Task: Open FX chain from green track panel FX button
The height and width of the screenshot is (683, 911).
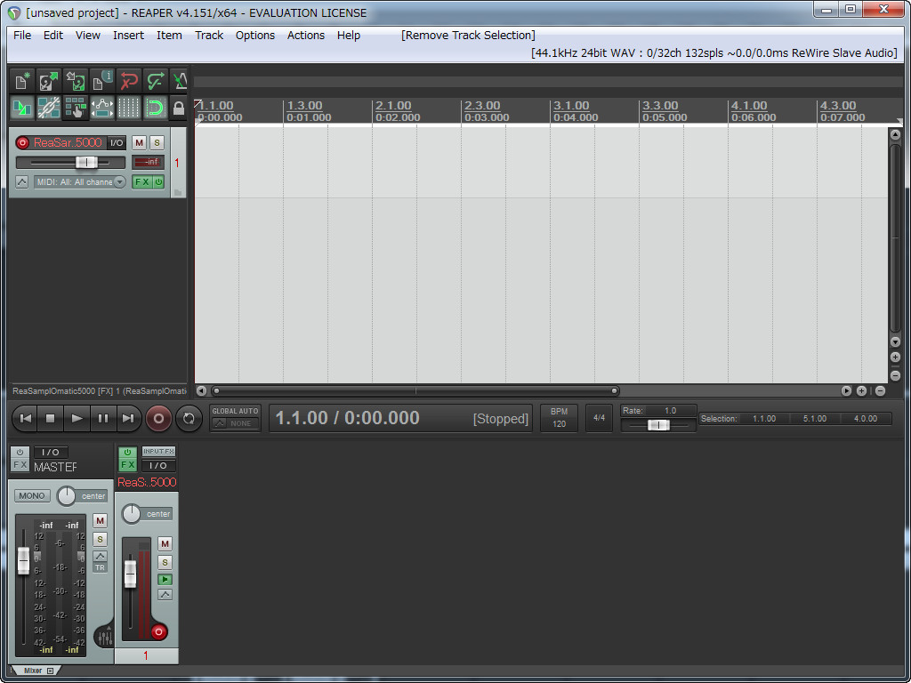Action: (x=141, y=181)
